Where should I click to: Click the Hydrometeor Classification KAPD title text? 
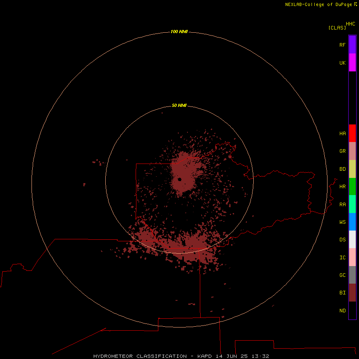click(181, 356)
